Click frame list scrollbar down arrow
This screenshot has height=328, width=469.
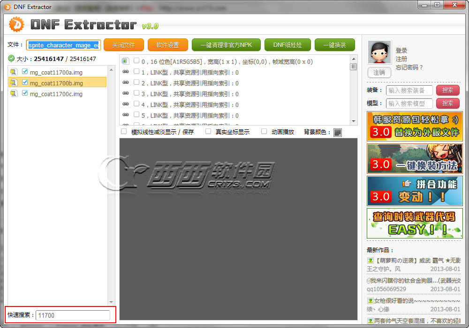(x=354, y=121)
